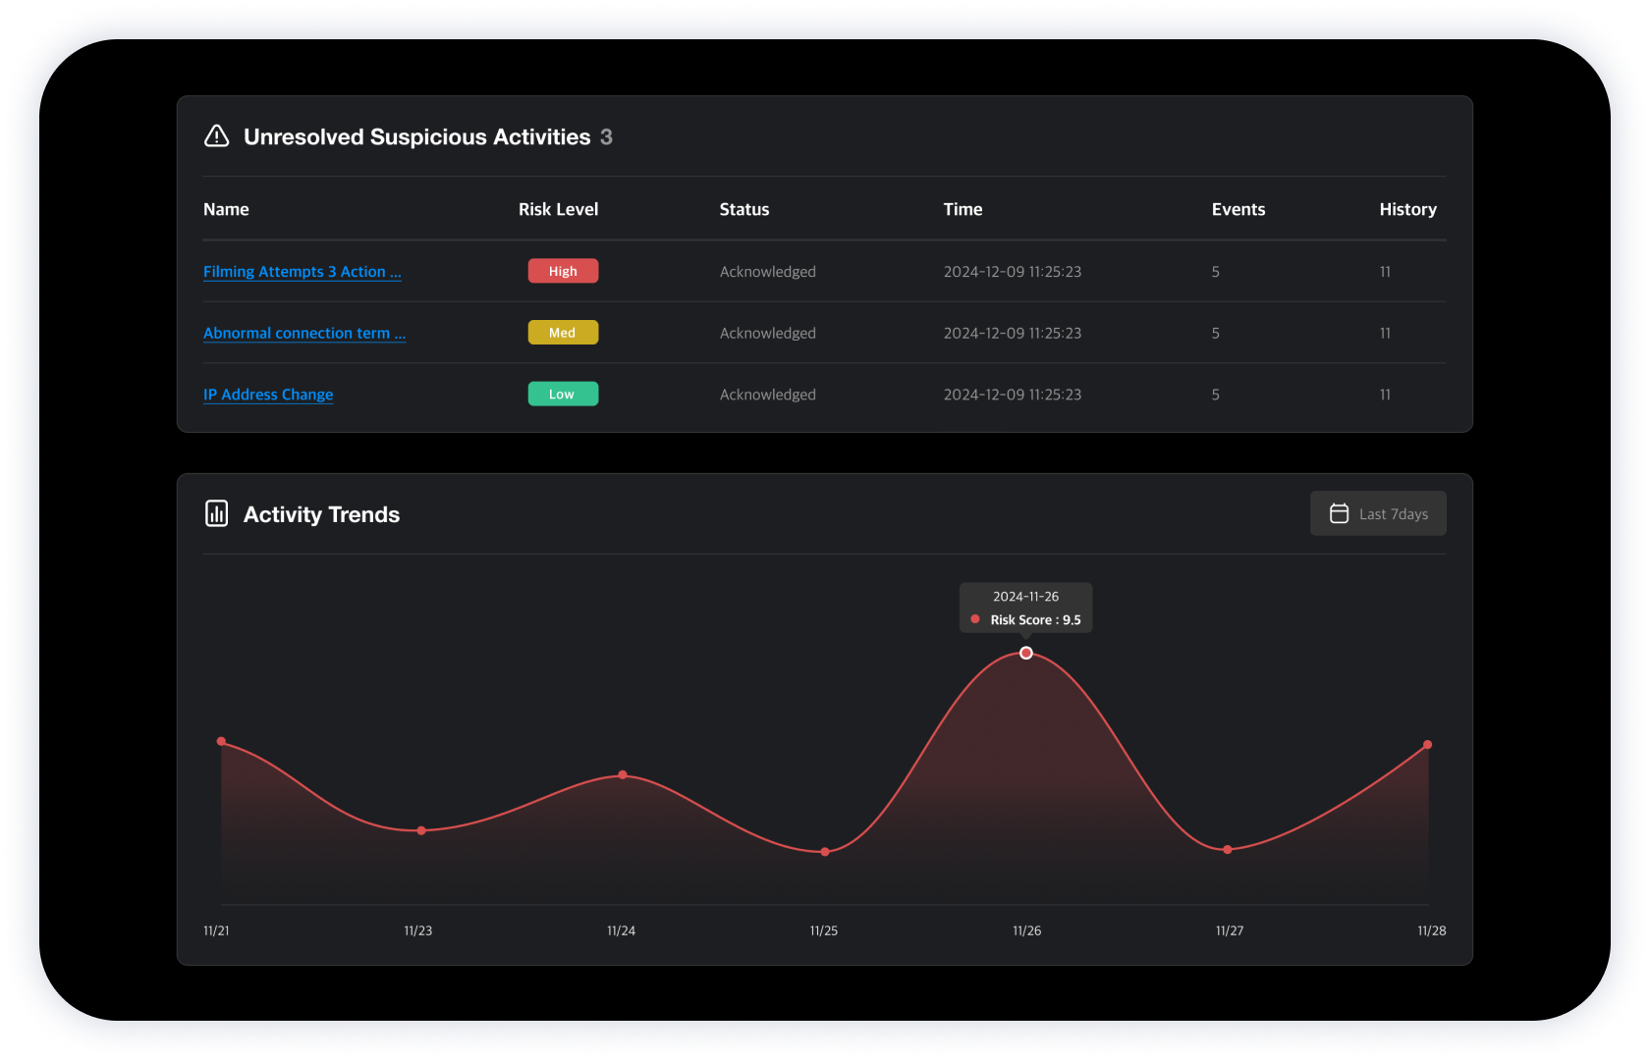Select the highlighted 11/26 peak data point
Viewport: 1650px width, 1060px height.
pos(1025,653)
